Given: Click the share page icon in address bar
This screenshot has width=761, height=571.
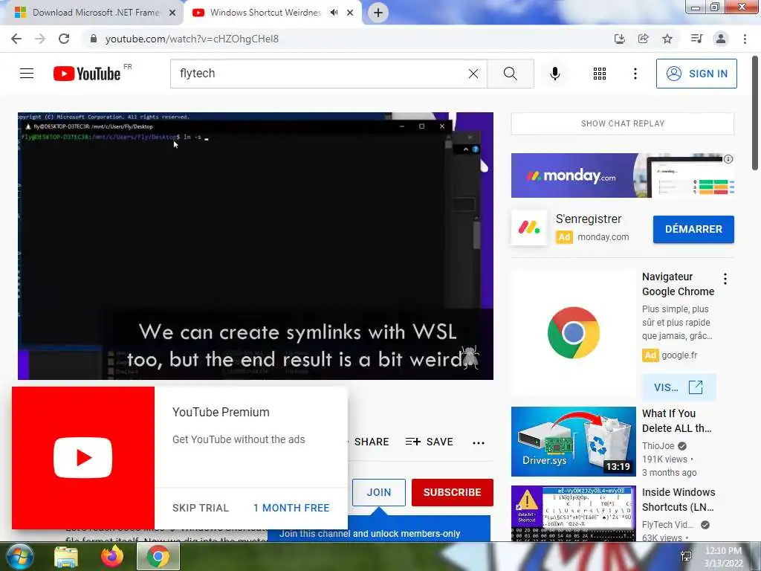Looking at the screenshot, I should [x=644, y=39].
